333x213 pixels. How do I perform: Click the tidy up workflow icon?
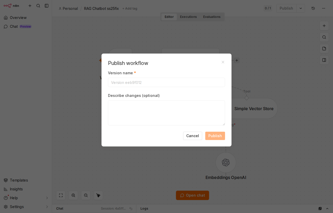[x=98, y=195]
